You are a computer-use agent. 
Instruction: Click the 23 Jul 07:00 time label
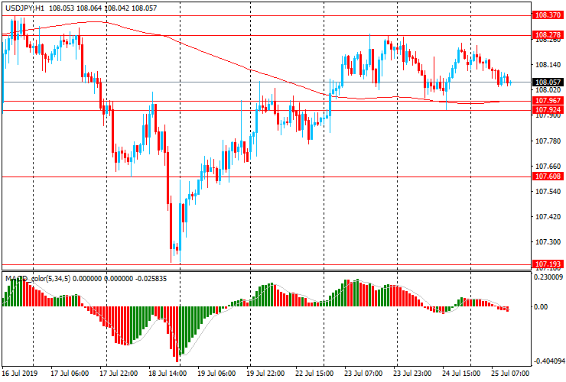tap(363, 373)
